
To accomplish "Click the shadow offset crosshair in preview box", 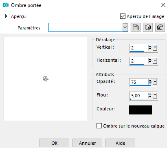I will pos(45,79).
